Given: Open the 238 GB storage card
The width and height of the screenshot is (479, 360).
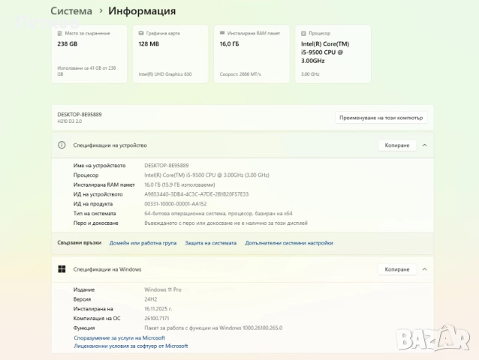Looking at the screenshot, I should [89, 54].
